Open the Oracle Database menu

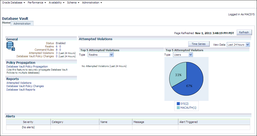(13, 3)
